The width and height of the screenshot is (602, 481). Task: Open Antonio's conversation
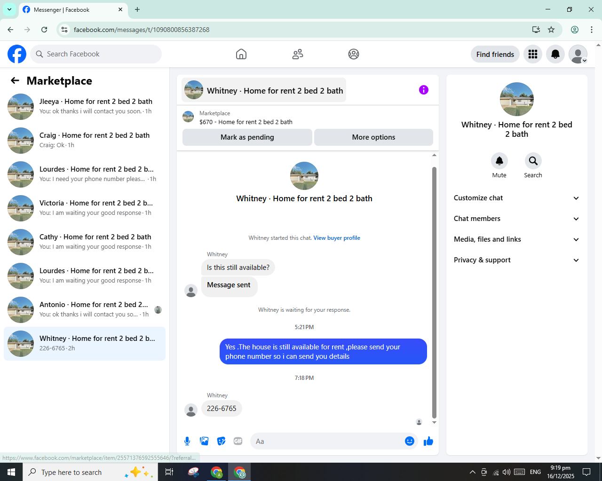(85, 310)
